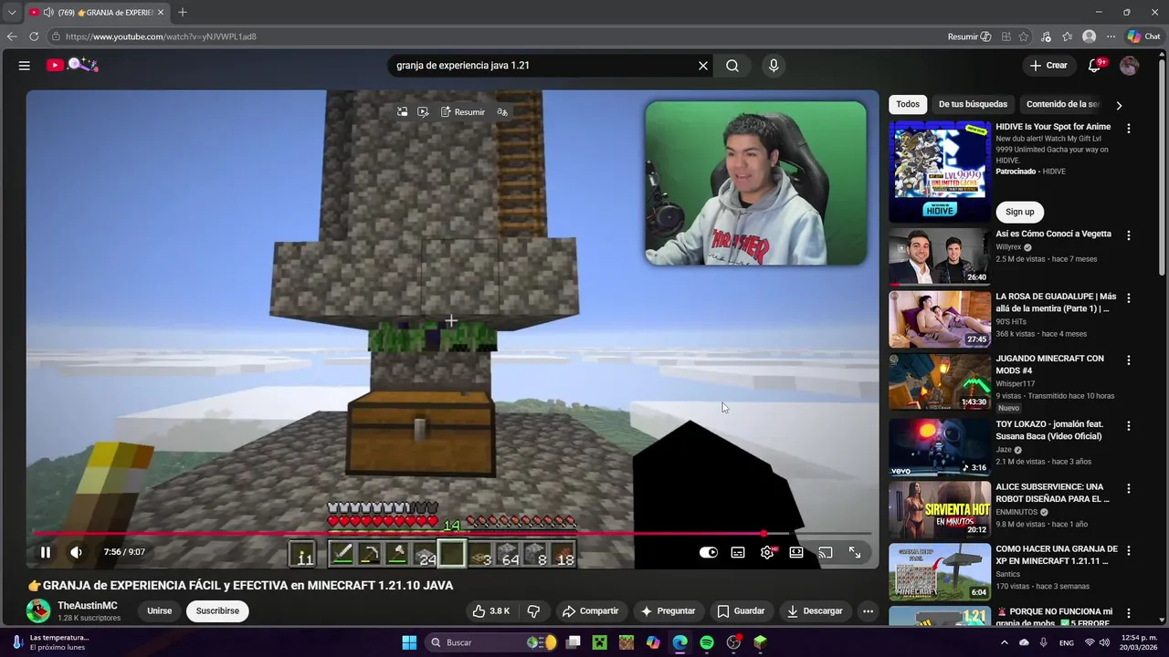Open more actions ellipsis under video
This screenshot has height=657, width=1169.
pos(869,611)
